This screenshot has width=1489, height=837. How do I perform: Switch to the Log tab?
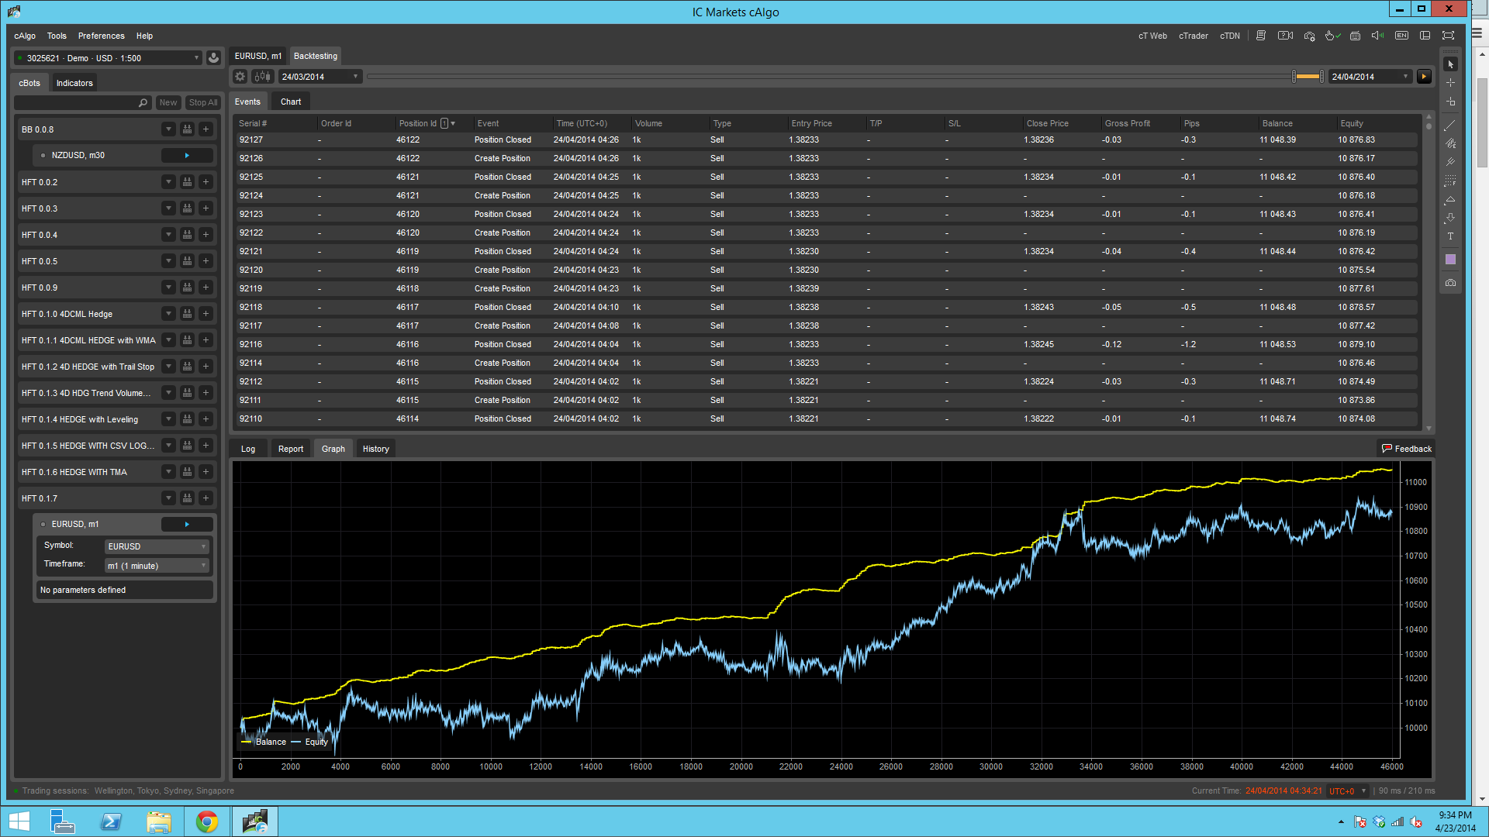248,449
